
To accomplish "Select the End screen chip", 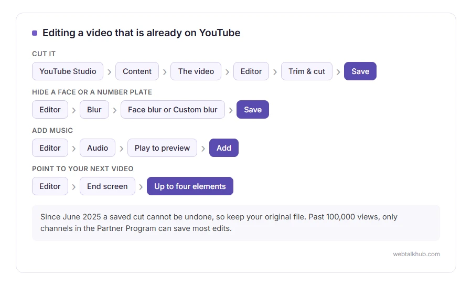I will (x=108, y=186).
